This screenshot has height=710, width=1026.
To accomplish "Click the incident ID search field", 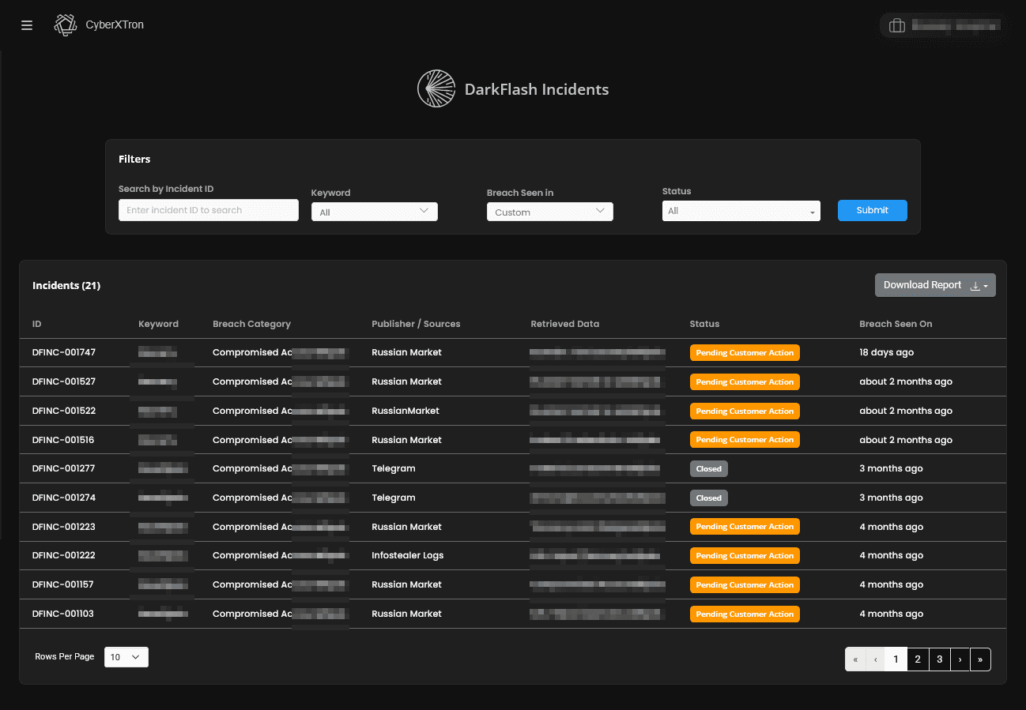I will pyautogui.click(x=208, y=209).
